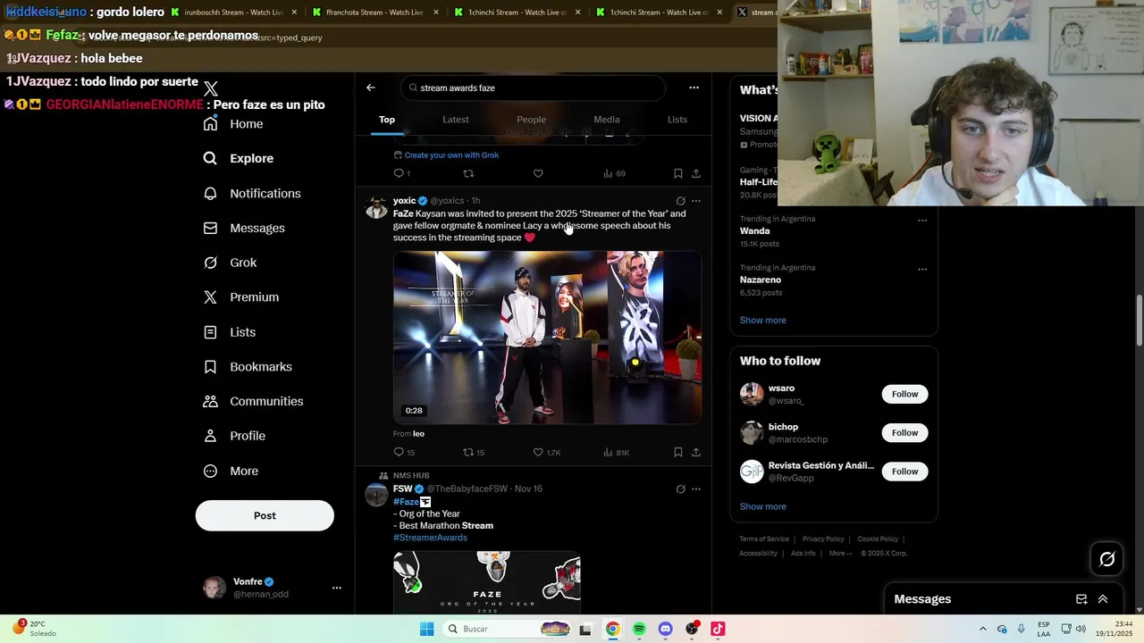Screen dimensions: 1144x643
Task: Expand the More menu in sidebar
Action: point(231,471)
